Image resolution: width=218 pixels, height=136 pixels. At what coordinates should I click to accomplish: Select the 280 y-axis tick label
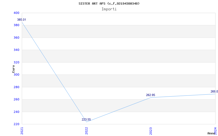pos(16,87)
